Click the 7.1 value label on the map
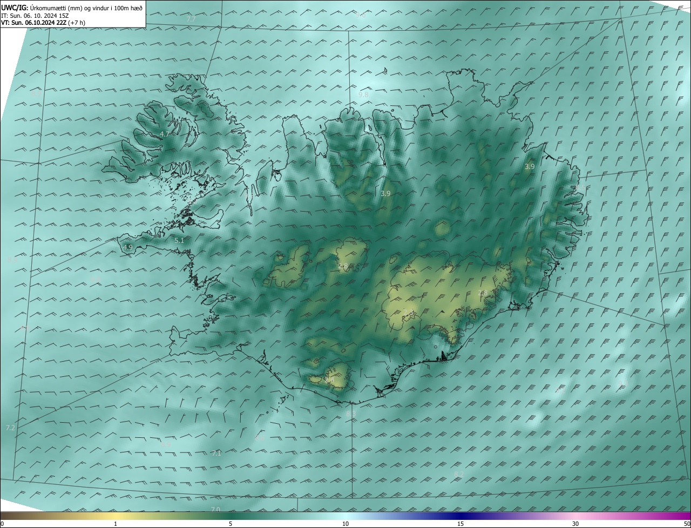The height and width of the screenshot is (528, 691). (x=216, y=453)
